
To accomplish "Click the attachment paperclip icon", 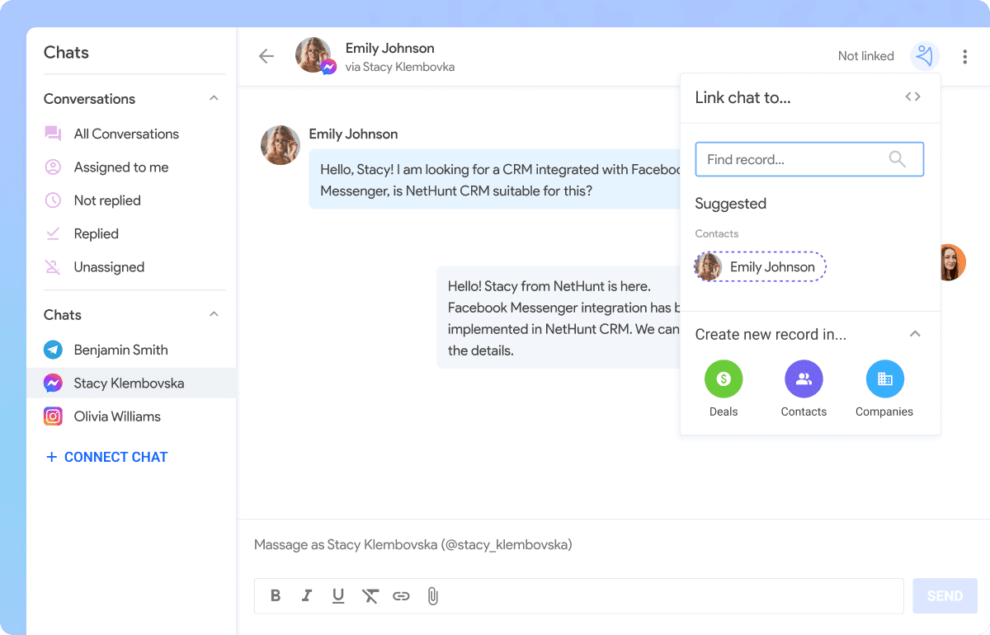I will (432, 595).
